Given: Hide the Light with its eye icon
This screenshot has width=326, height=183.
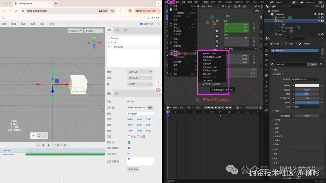Looking at the screenshot, I should pyautogui.click(x=319, y=34).
